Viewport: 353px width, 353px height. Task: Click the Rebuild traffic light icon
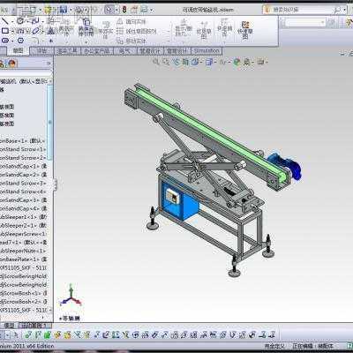(x=124, y=10)
